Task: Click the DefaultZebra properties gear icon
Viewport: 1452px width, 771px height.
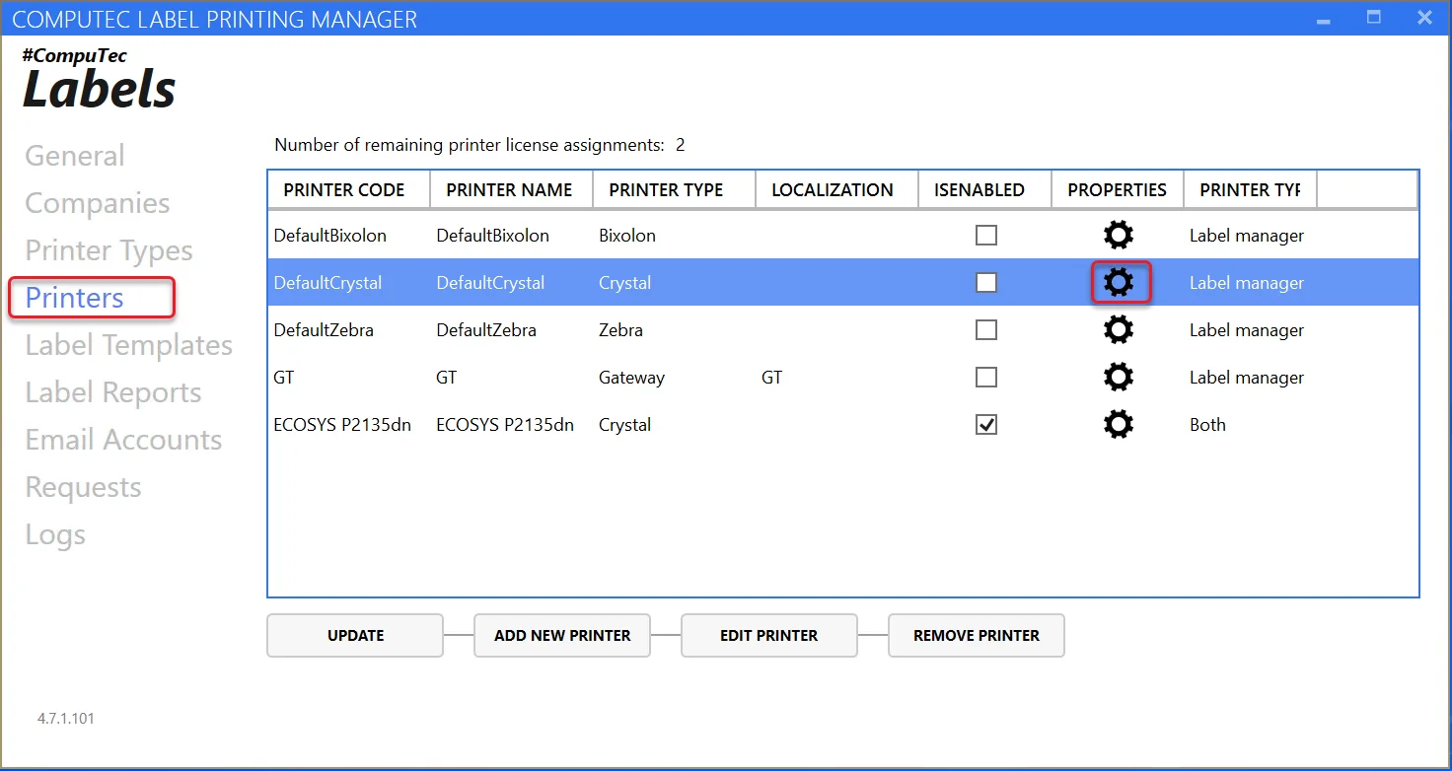Action: pos(1118,330)
